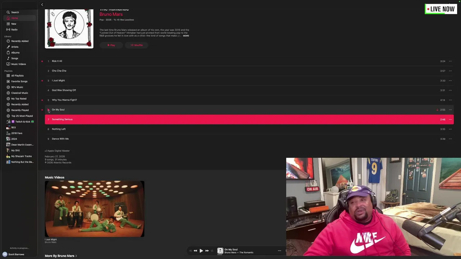
Task: Play On My Soul via its row play icon
Action: pos(48,110)
